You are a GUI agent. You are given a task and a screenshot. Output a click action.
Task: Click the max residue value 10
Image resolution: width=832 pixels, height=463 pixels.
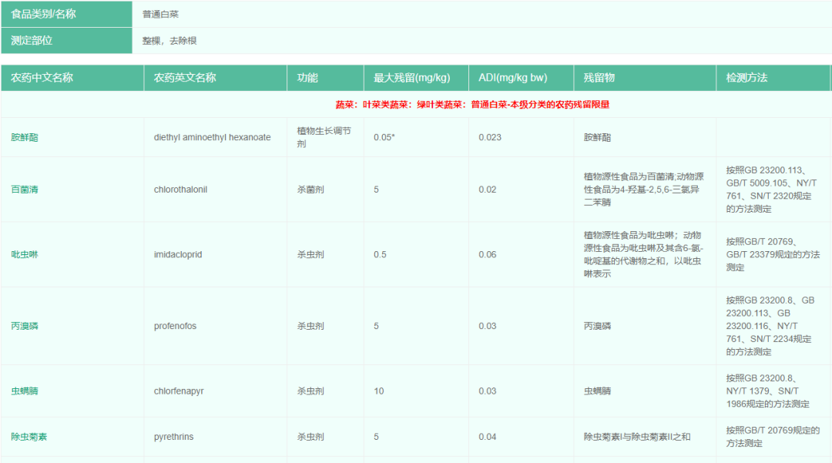(379, 391)
